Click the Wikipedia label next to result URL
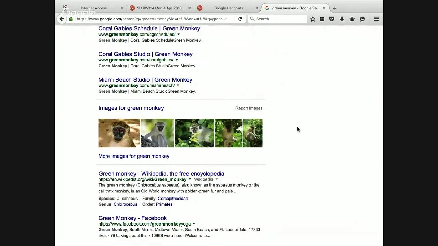 point(204,179)
